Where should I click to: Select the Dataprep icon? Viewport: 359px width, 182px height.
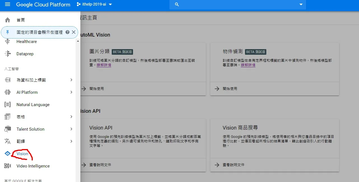(x=8, y=54)
